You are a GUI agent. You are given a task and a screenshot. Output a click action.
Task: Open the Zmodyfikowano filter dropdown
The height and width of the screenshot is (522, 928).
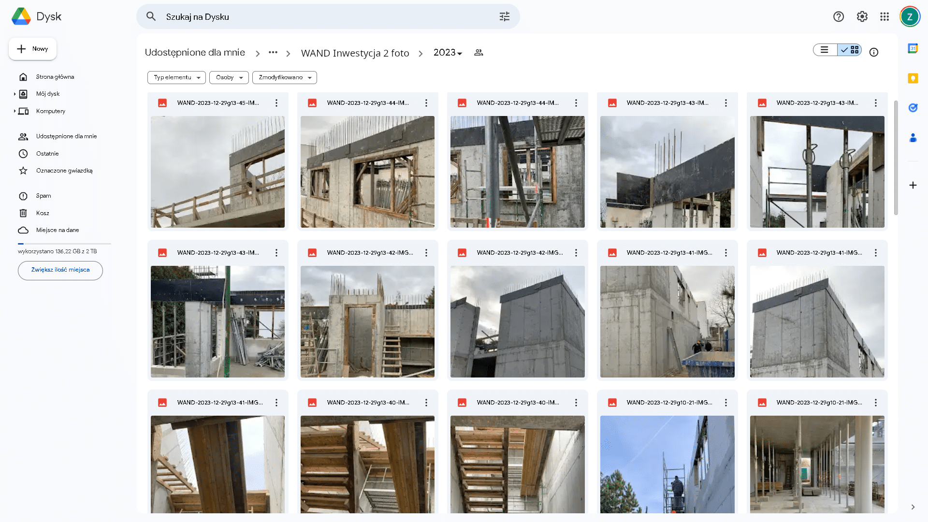tap(284, 77)
